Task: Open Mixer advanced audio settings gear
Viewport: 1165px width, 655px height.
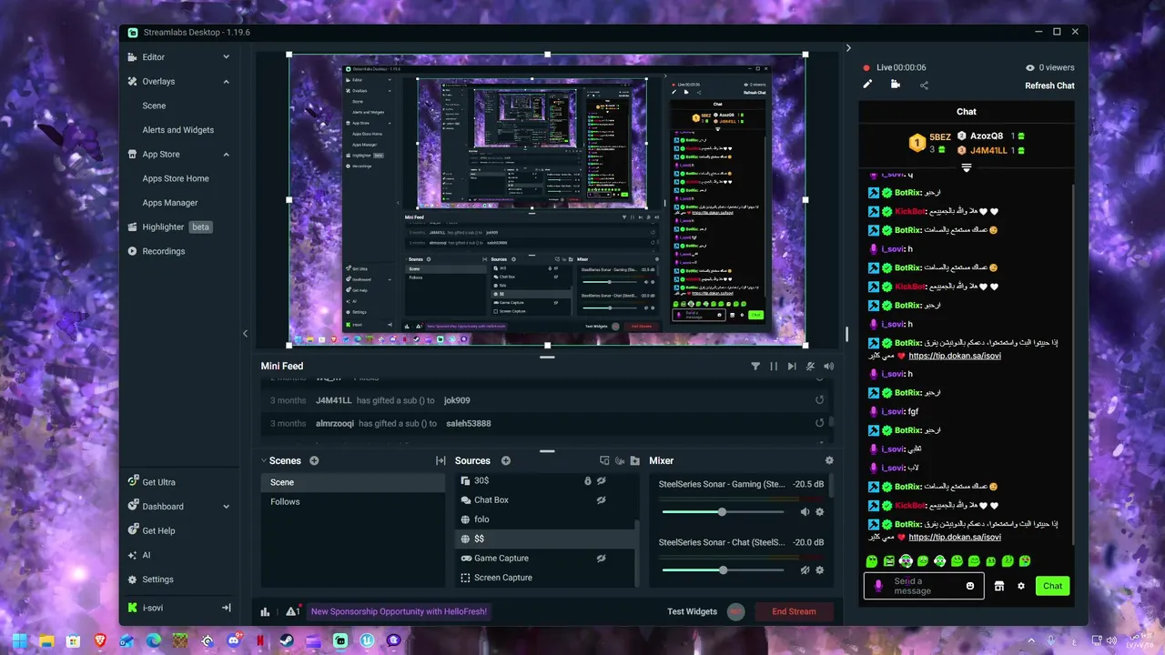Action: click(x=829, y=461)
